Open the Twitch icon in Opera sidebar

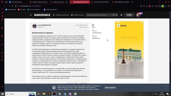point(2,36)
